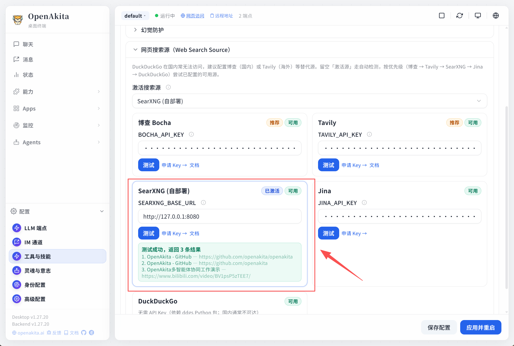Click the vertical scrollbar of settings panel
Viewport: 514px width, 346px height.
click(507, 197)
